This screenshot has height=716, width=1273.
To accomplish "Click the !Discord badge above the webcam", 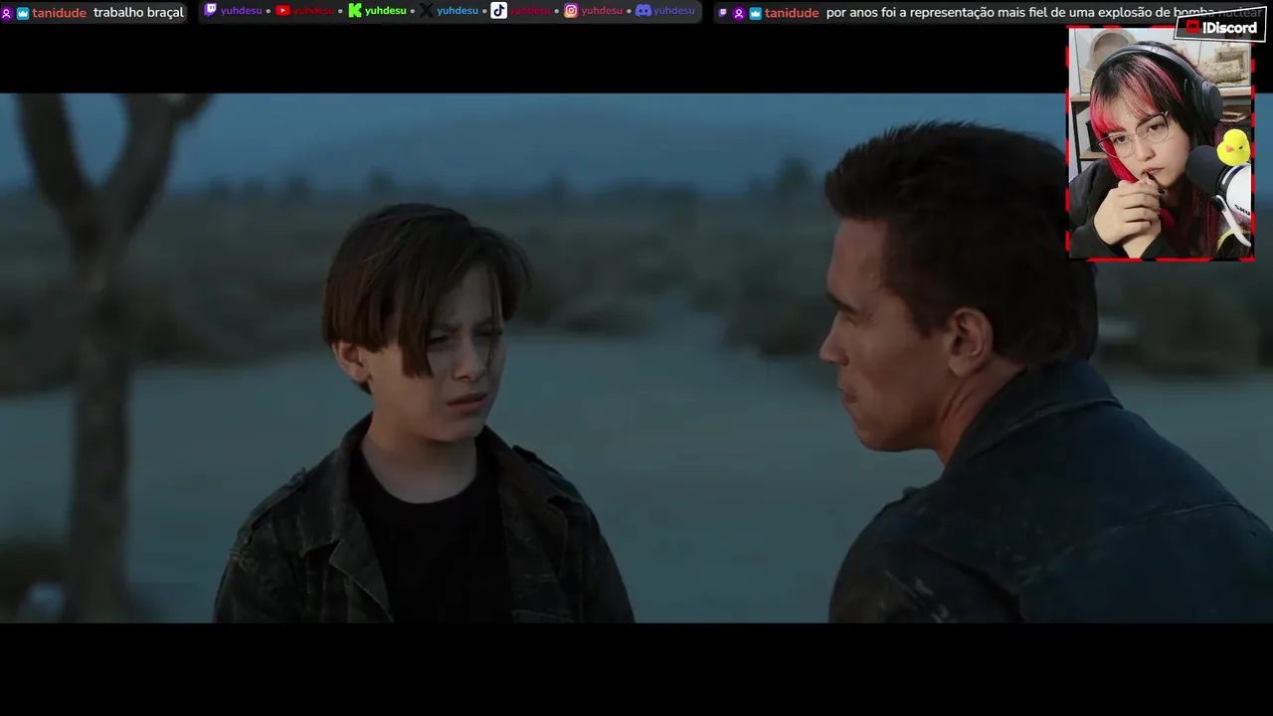I will (1220, 28).
